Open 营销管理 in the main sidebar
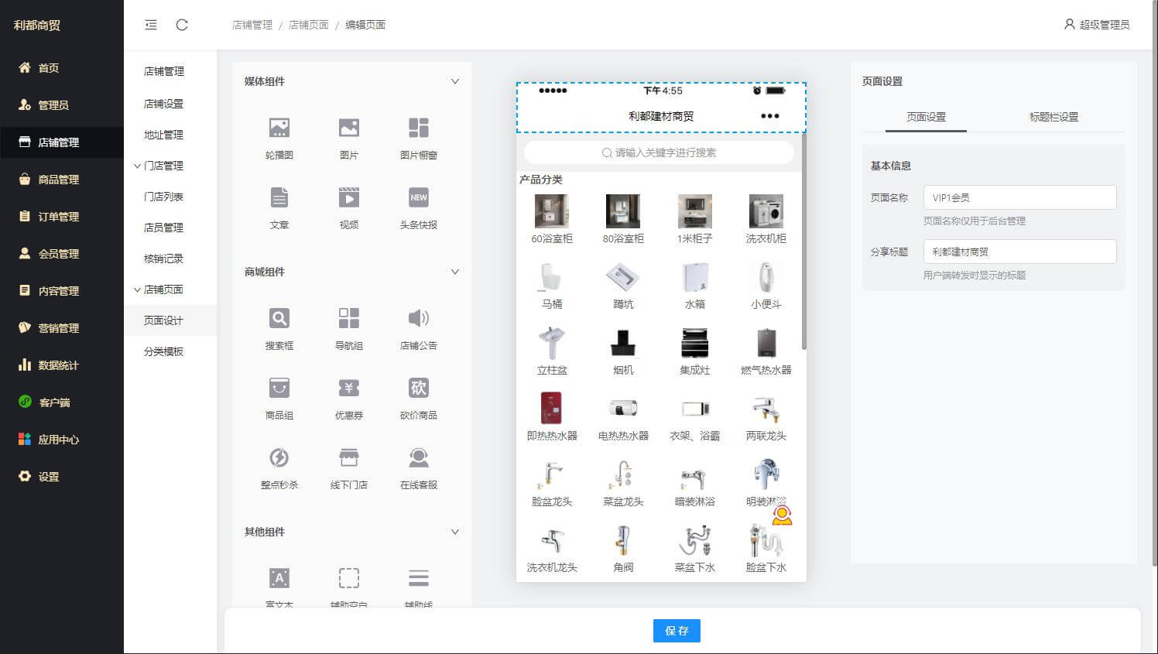This screenshot has height=654, width=1158. click(x=62, y=328)
